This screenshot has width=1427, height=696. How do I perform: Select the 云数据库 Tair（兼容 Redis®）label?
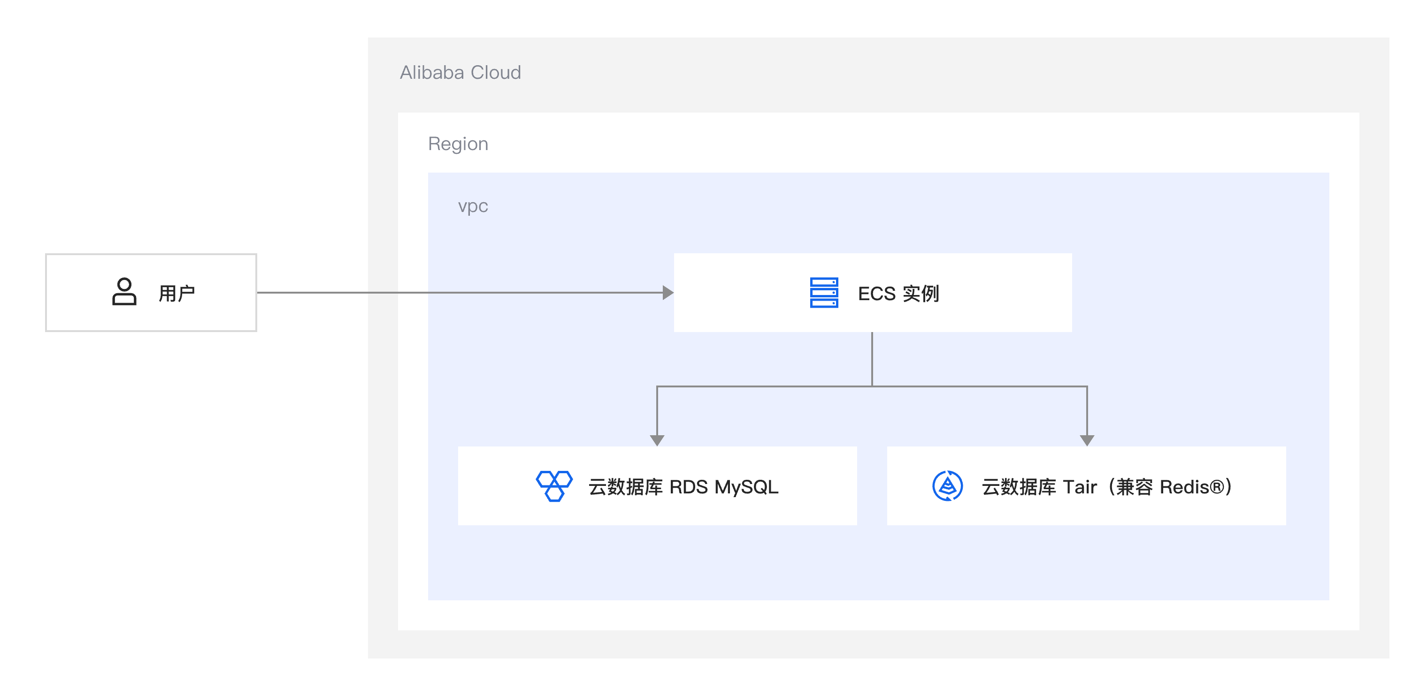(x=1106, y=487)
